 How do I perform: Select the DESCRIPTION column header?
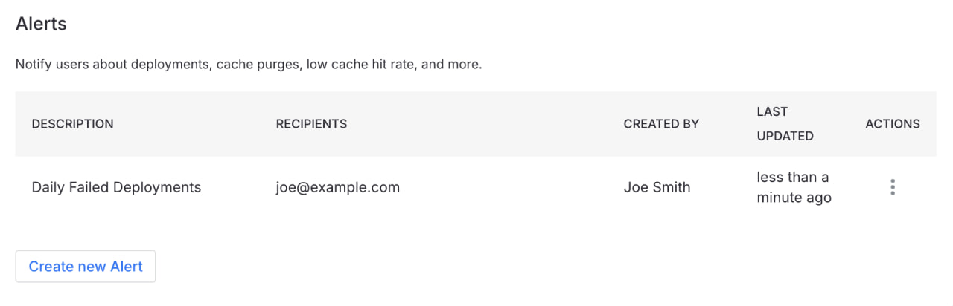pos(72,124)
